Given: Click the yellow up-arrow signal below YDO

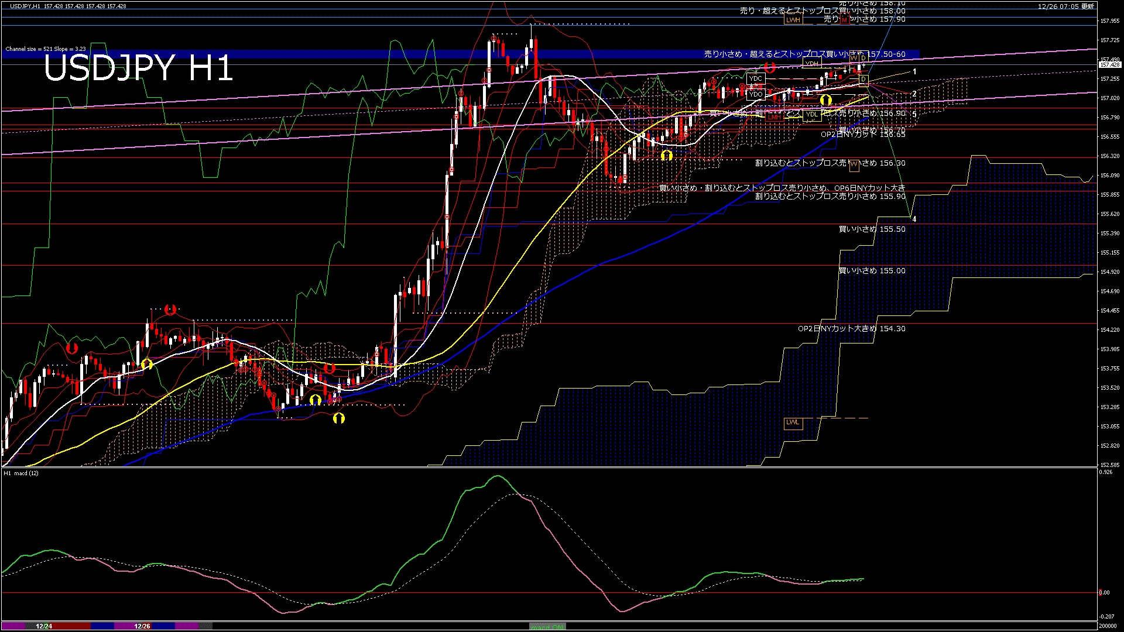Looking at the screenshot, I should coord(826,101).
